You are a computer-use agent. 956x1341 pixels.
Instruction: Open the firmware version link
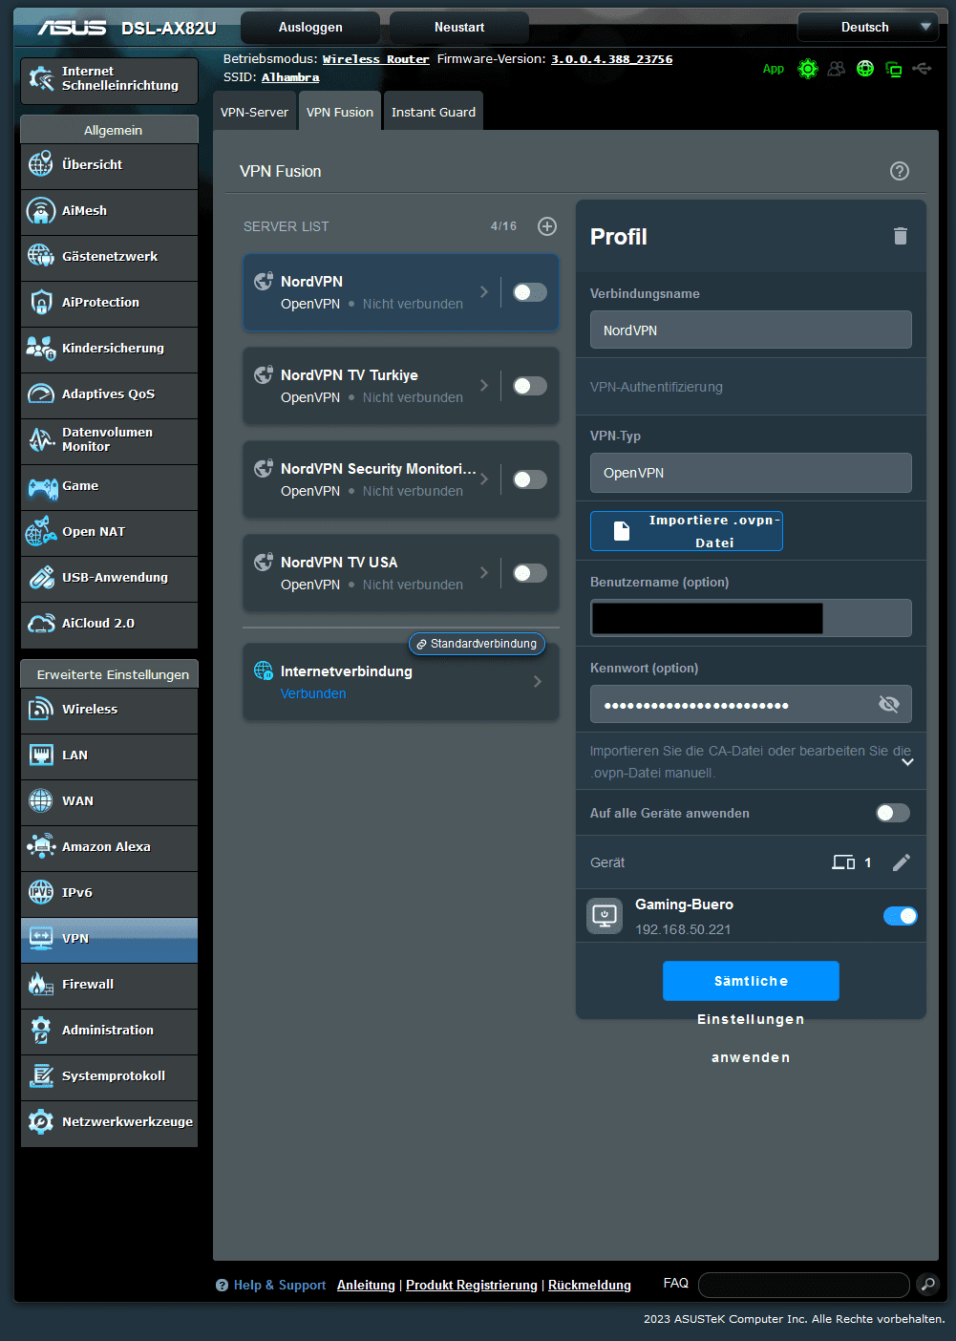click(611, 59)
